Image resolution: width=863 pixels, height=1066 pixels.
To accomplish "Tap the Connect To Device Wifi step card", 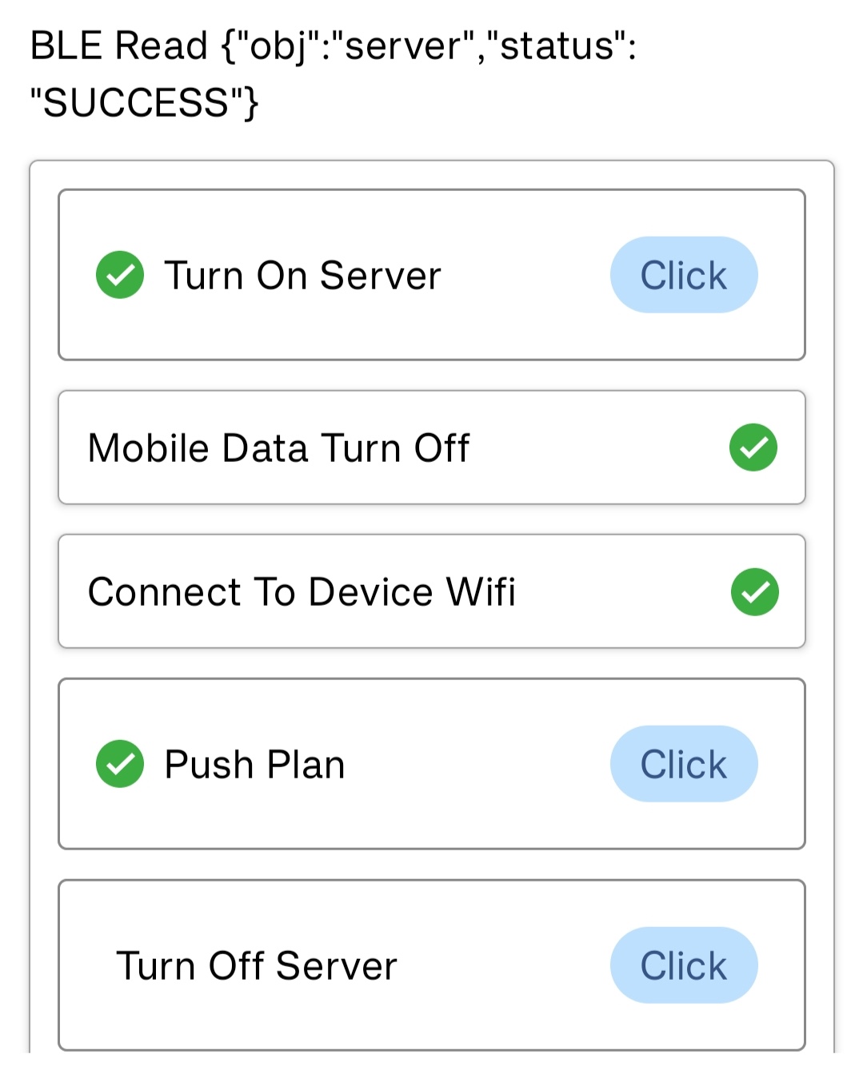I will coord(608,592).
